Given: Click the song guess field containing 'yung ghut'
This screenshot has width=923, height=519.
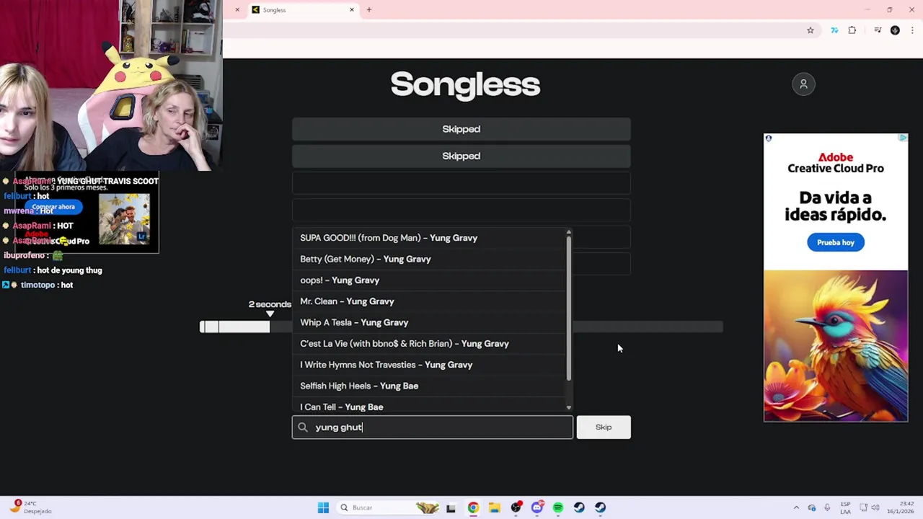Looking at the screenshot, I should (x=433, y=427).
